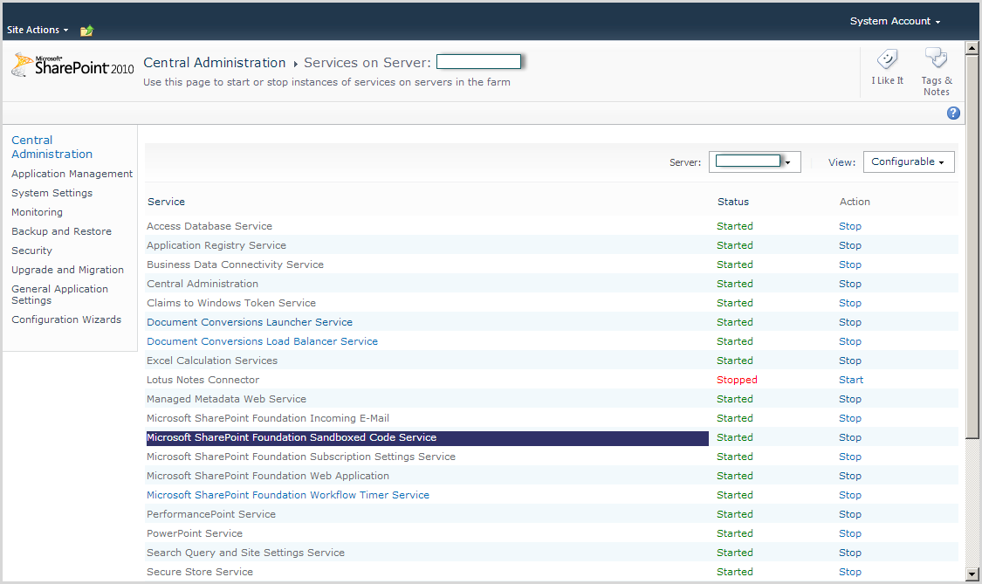Click the red Stopped status text
The height and width of the screenshot is (584, 982).
click(x=737, y=380)
